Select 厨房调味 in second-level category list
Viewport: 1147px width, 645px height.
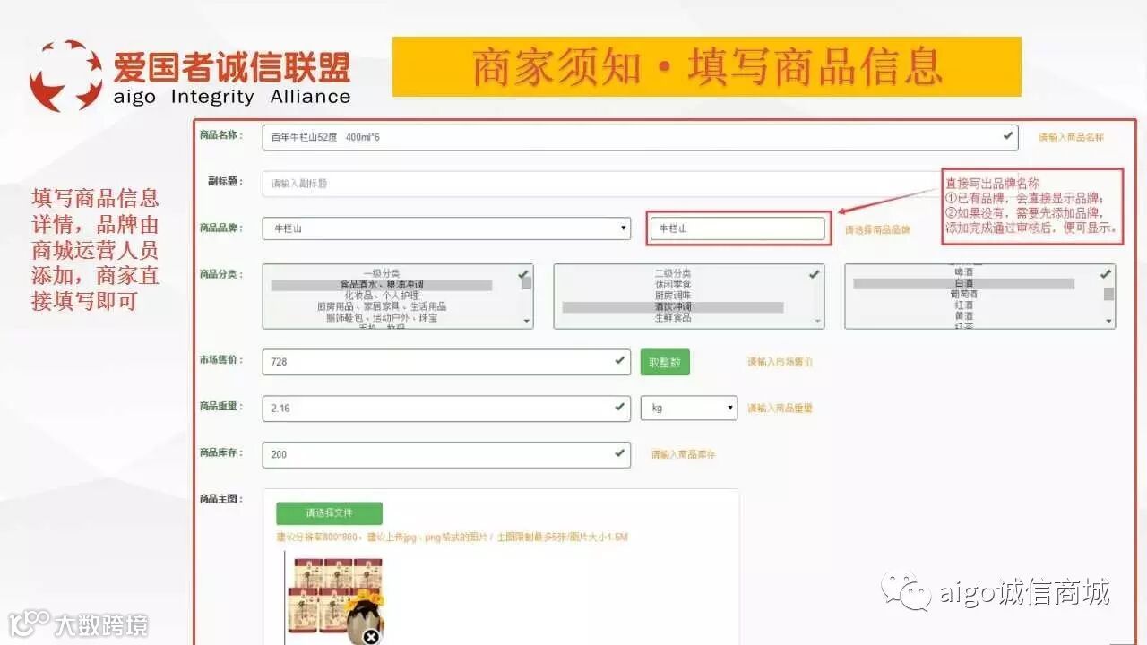pos(673,295)
